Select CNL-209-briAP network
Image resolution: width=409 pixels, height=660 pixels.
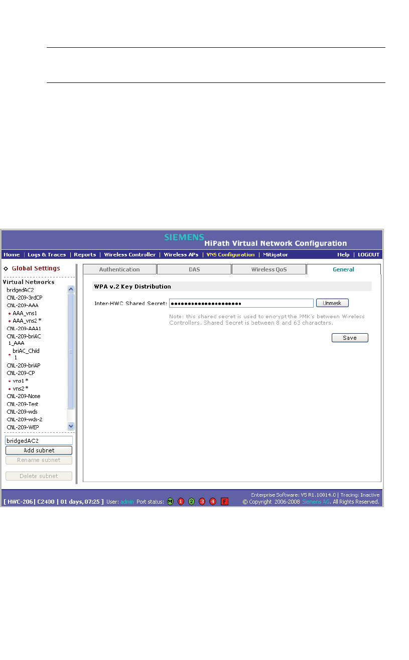tap(23, 365)
